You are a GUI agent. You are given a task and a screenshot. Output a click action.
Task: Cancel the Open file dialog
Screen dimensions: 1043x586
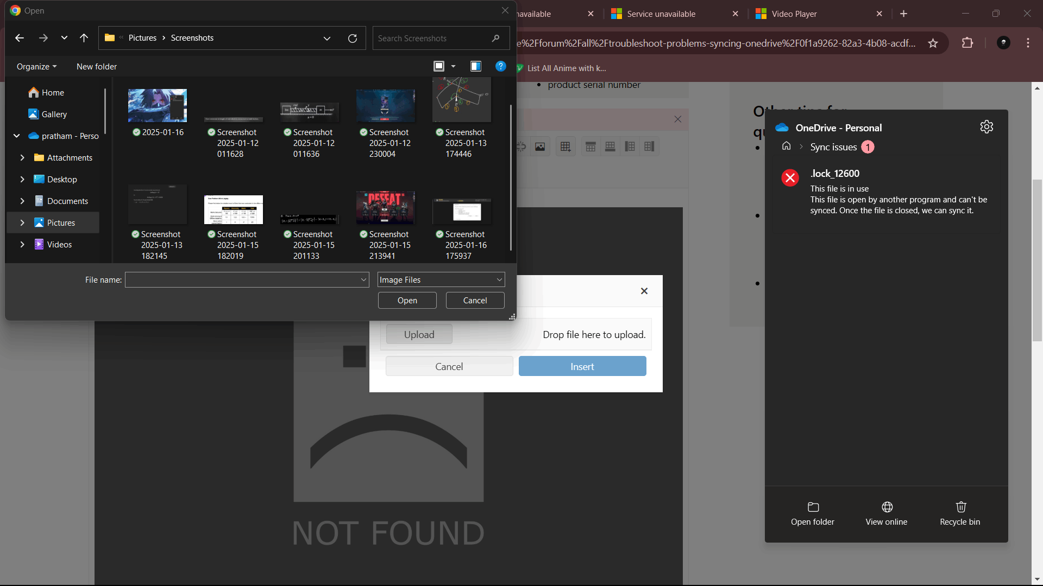[x=475, y=301]
